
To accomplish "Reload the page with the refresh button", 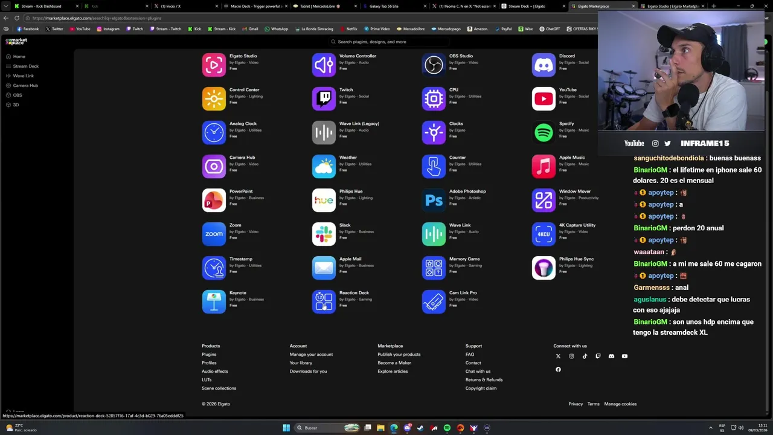I will click(x=17, y=18).
